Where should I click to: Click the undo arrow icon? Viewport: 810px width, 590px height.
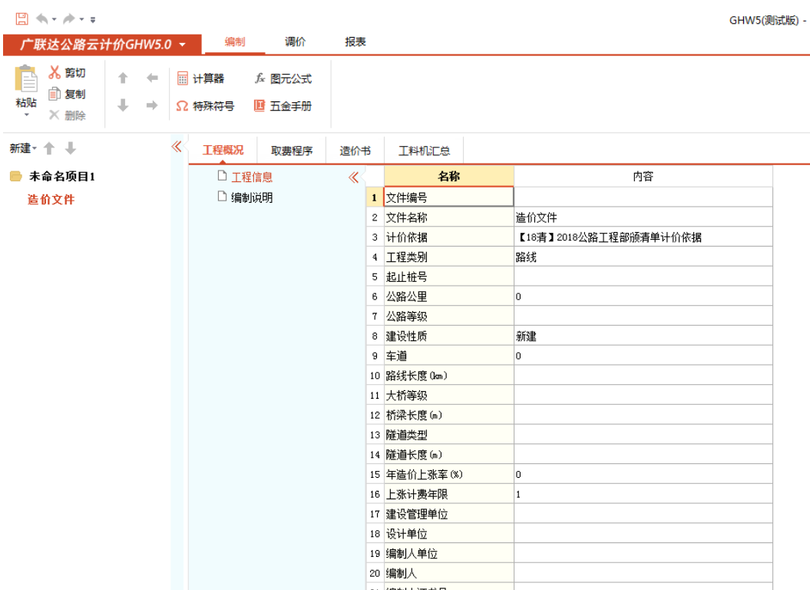pyautogui.click(x=41, y=19)
